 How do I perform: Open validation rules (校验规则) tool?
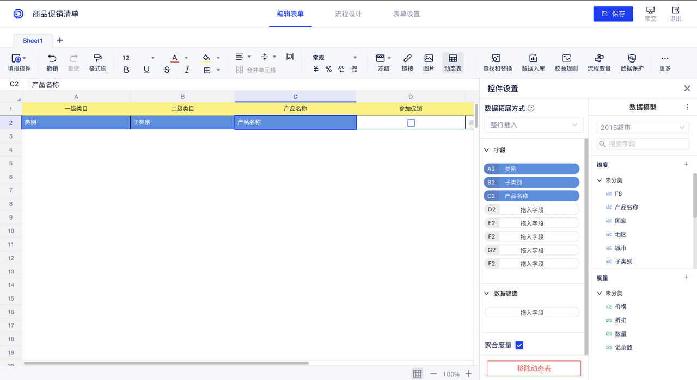pyautogui.click(x=566, y=58)
